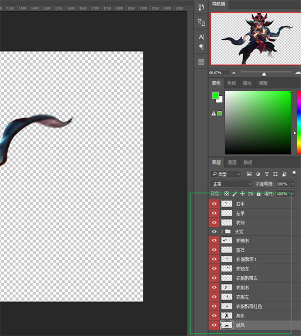Open the 正常 blend mode dropdown
The height and width of the screenshot is (336, 301).
point(231,184)
